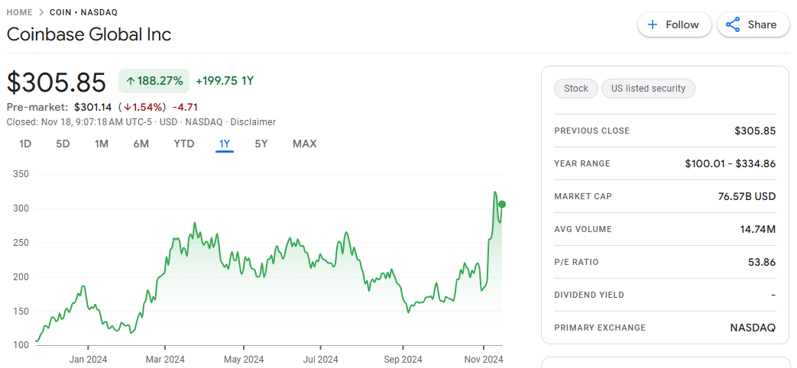Switch to the 5D range tab
The image size is (797, 368).
click(63, 144)
